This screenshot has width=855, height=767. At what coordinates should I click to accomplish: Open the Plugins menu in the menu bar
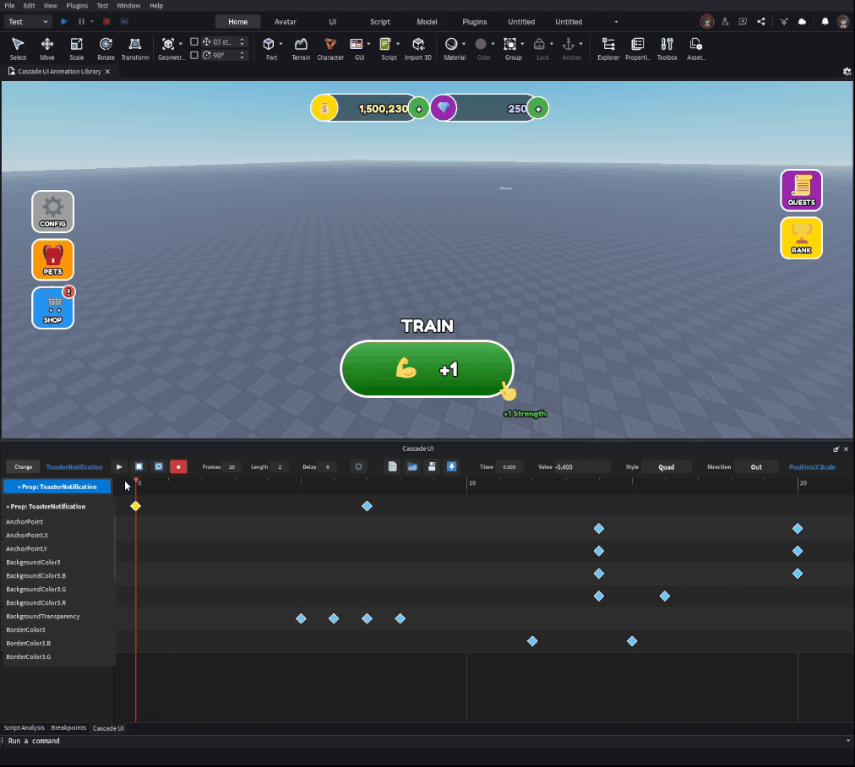[x=77, y=5]
